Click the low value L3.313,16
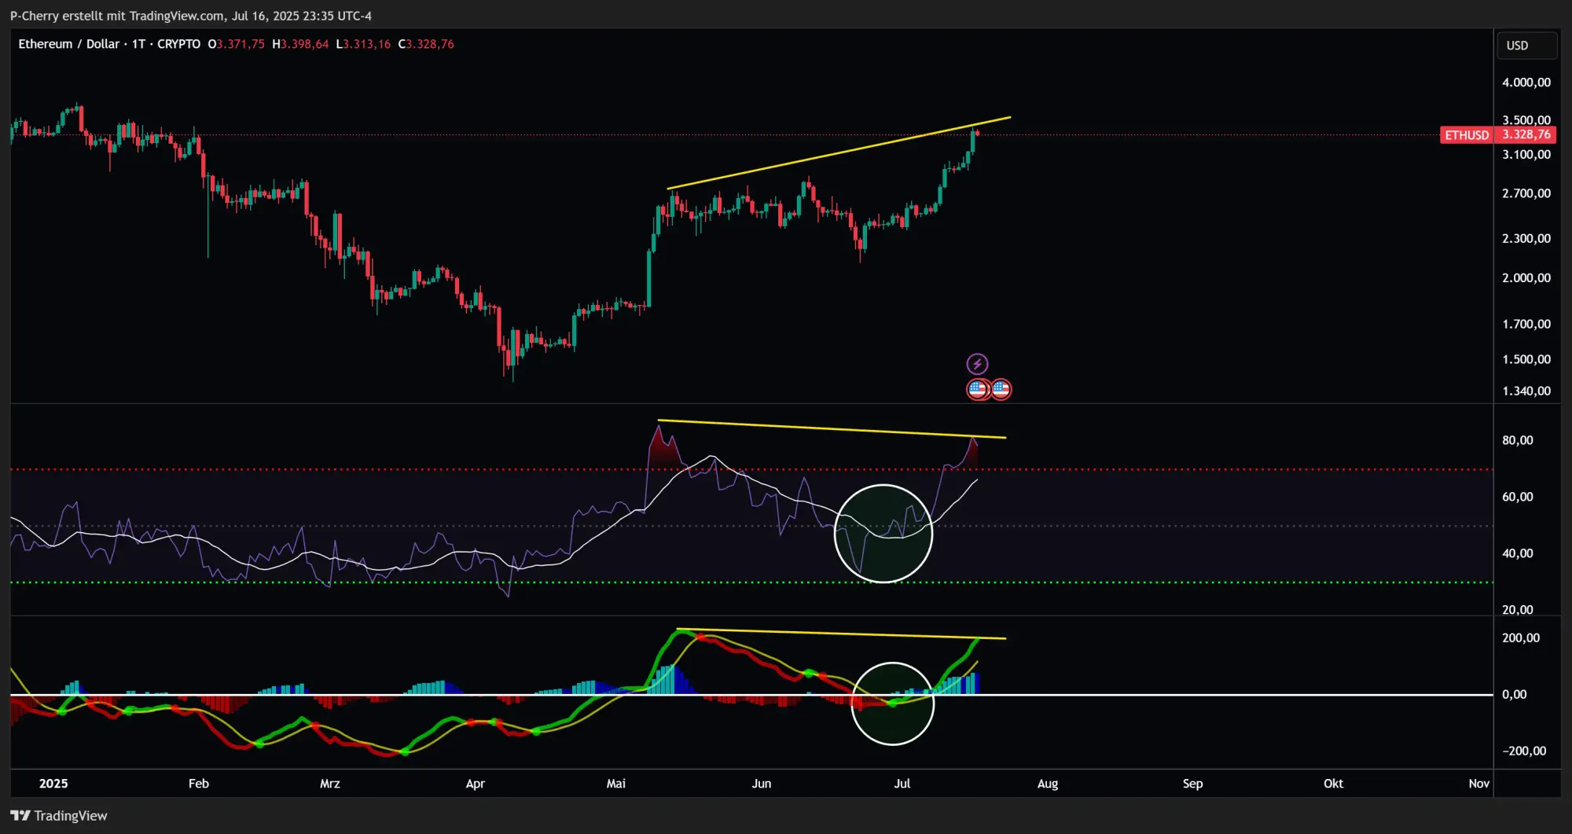 point(363,44)
